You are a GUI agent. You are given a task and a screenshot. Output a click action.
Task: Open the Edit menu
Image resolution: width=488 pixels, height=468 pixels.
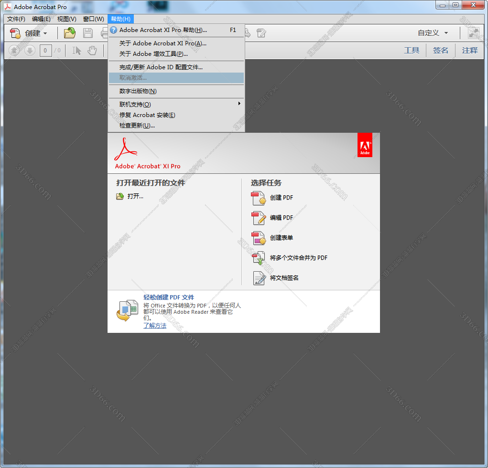(x=41, y=19)
